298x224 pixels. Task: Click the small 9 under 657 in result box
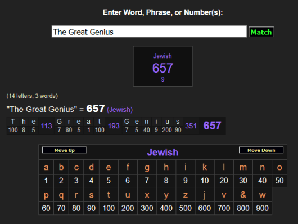click(x=162, y=79)
